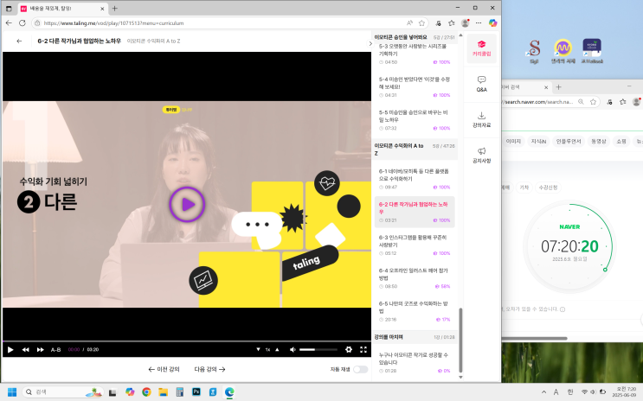Image resolution: width=643 pixels, height=401 pixels.
Task: Click the curriculum scrollbar up arrow
Action: point(460,35)
